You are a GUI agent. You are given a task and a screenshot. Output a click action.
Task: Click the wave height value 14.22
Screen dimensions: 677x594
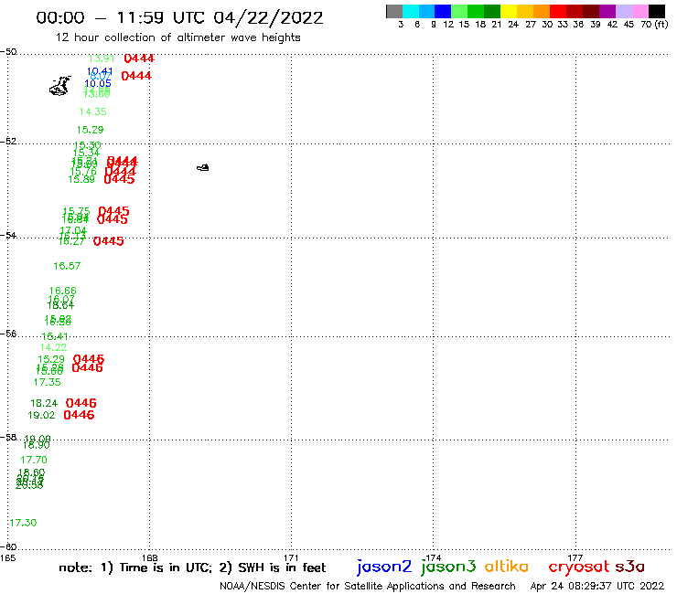point(53,347)
